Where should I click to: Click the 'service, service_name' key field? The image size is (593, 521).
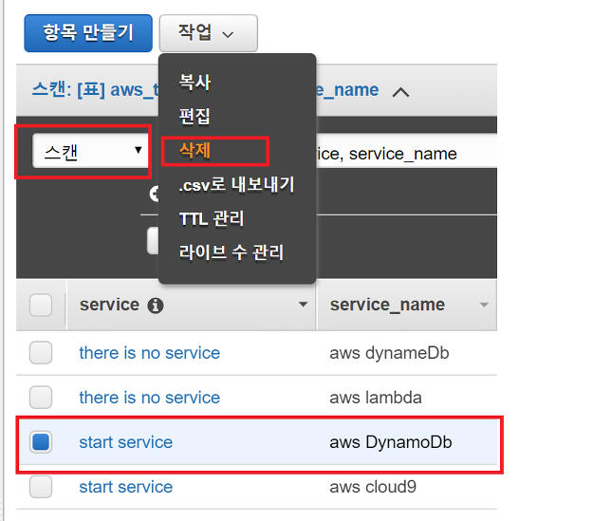[406, 153]
